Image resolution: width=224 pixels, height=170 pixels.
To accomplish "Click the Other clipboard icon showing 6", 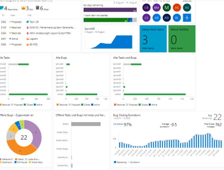I will point(37,8).
